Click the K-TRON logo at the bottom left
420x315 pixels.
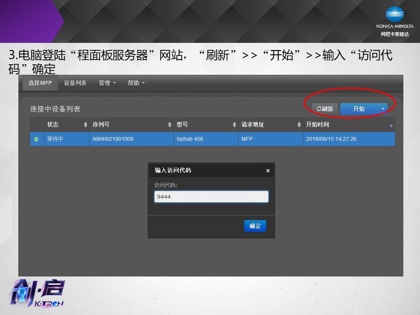tap(38, 293)
